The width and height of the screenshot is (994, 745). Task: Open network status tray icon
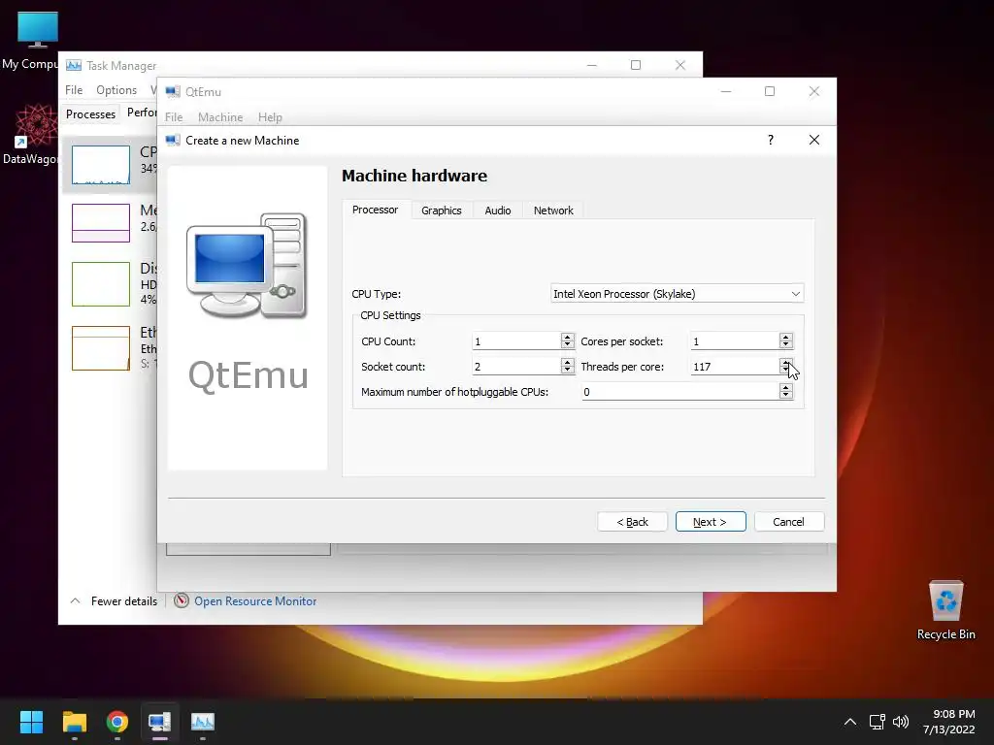(x=878, y=722)
